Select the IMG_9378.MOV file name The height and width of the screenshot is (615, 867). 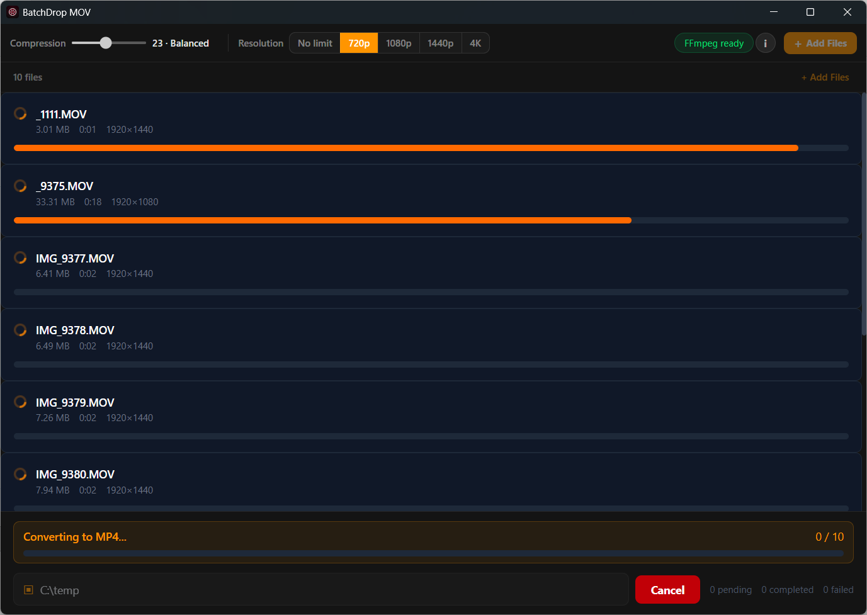coord(75,330)
